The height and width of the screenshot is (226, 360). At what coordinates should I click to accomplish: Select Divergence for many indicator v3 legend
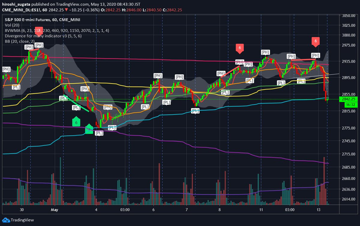click(x=43, y=36)
